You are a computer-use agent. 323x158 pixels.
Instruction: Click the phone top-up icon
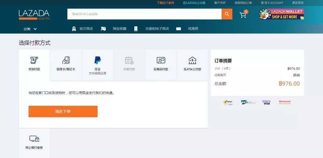(136, 29)
